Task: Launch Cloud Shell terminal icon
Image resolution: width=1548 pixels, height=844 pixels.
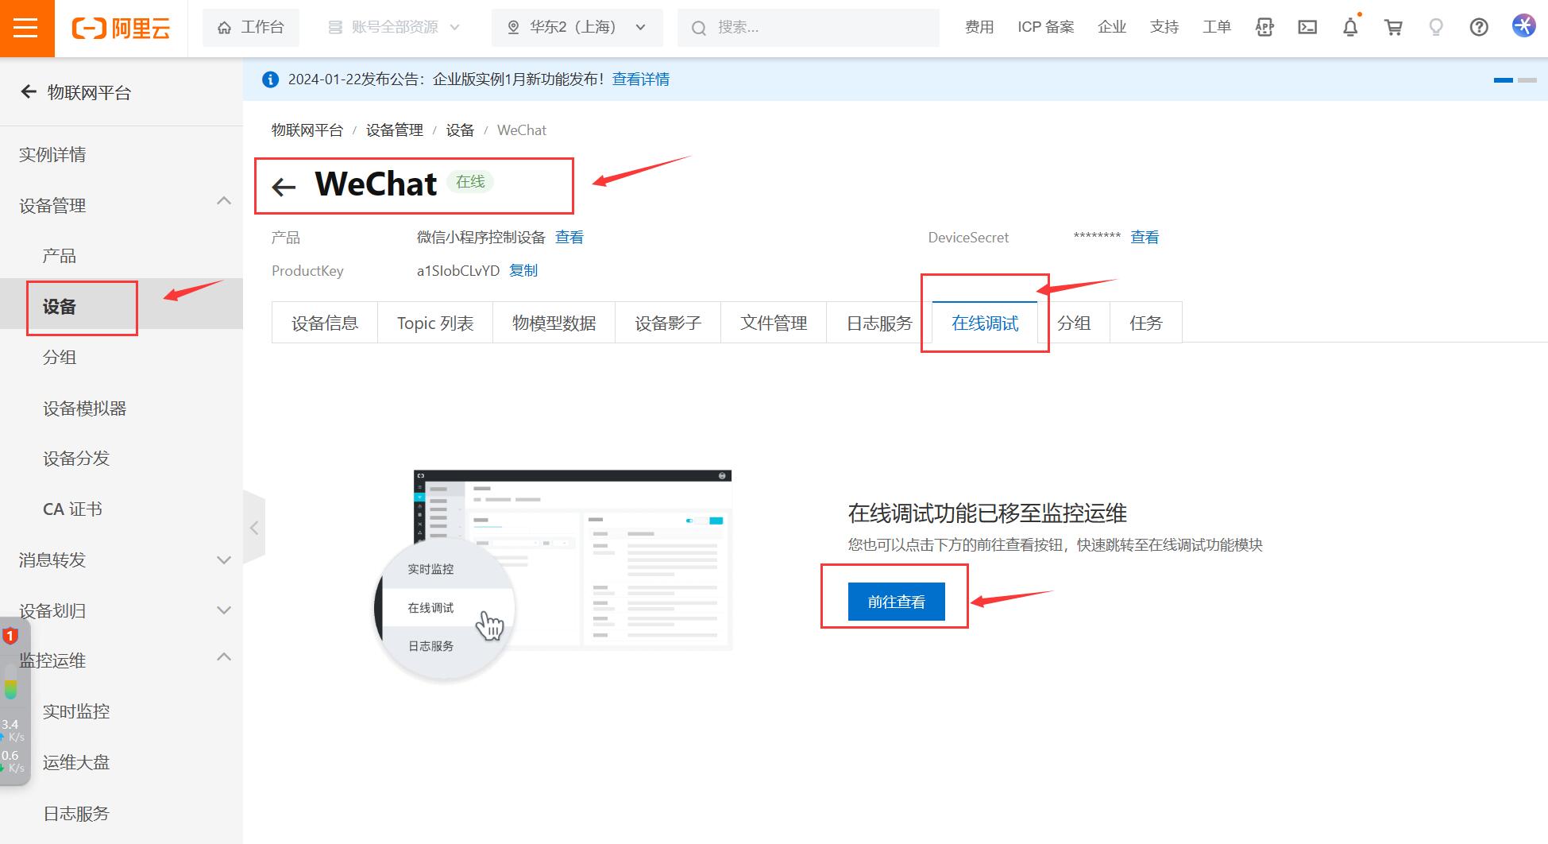Action: [x=1307, y=28]
